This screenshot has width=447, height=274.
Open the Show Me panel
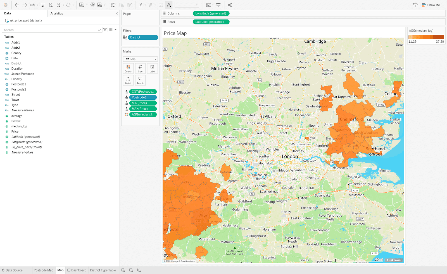pyautogui.click(x=431, y=5)
